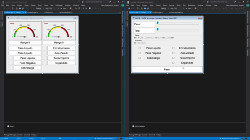Click Tara slider thumb in simulator form
250x140 pixels.
[157, 30]
